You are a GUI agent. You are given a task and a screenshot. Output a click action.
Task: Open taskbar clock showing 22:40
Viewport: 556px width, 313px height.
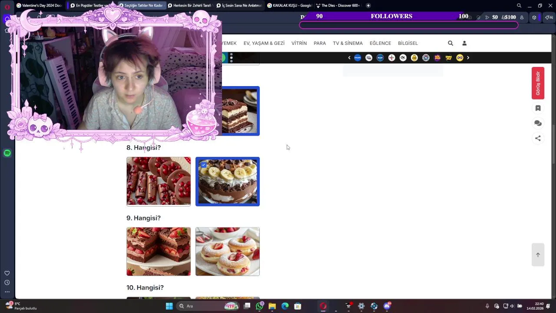coord(535,306)
